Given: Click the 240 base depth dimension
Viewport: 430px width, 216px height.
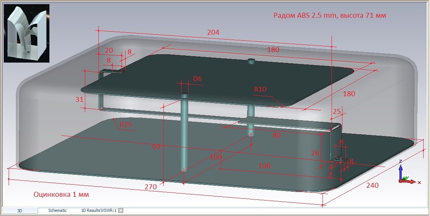Looking at the screenshot, I should (372, 185).
